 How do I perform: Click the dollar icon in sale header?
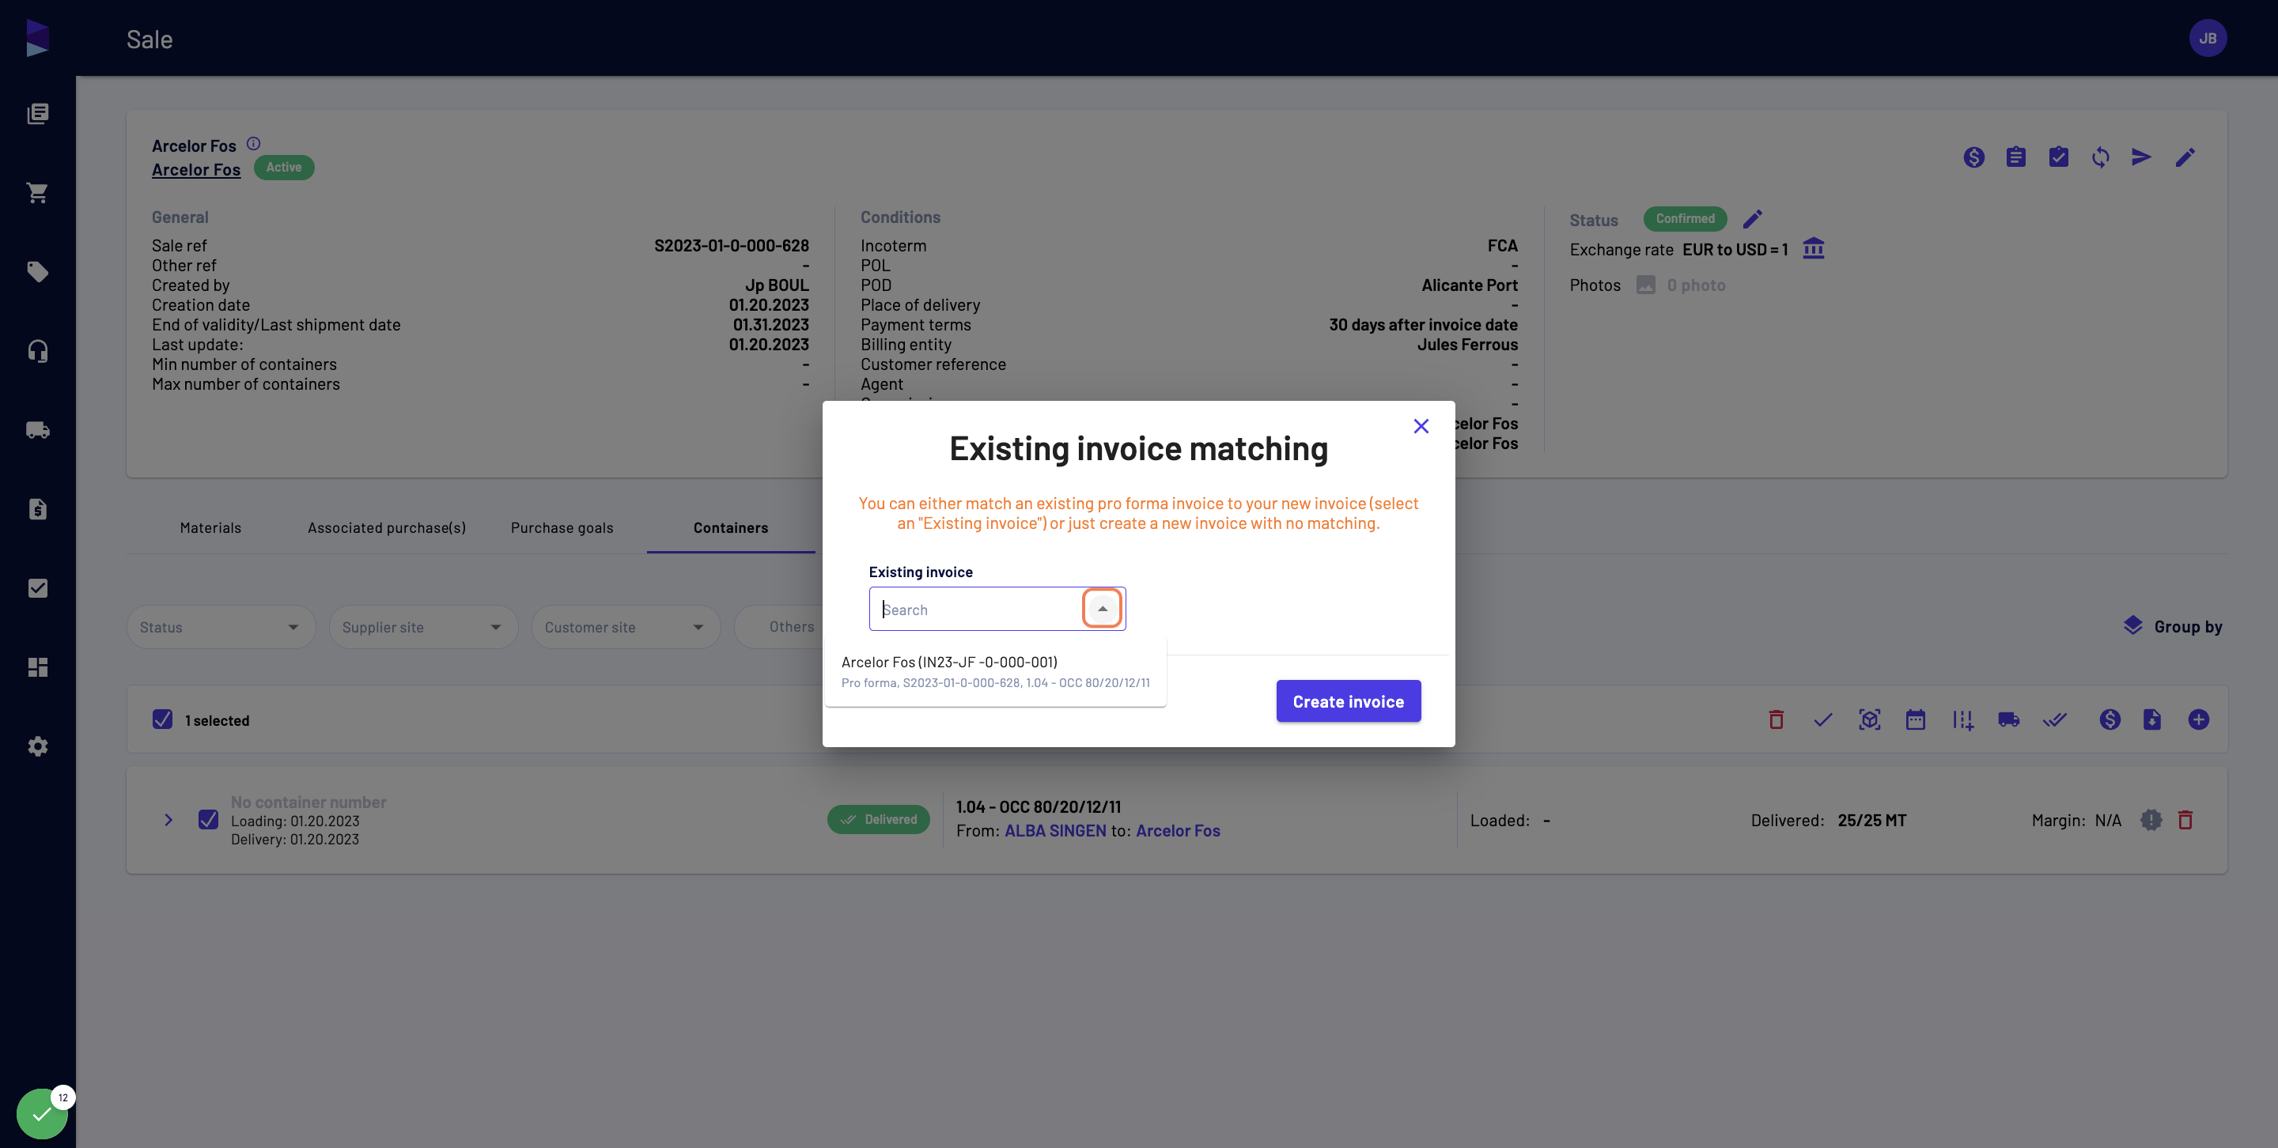(1973, 157)
